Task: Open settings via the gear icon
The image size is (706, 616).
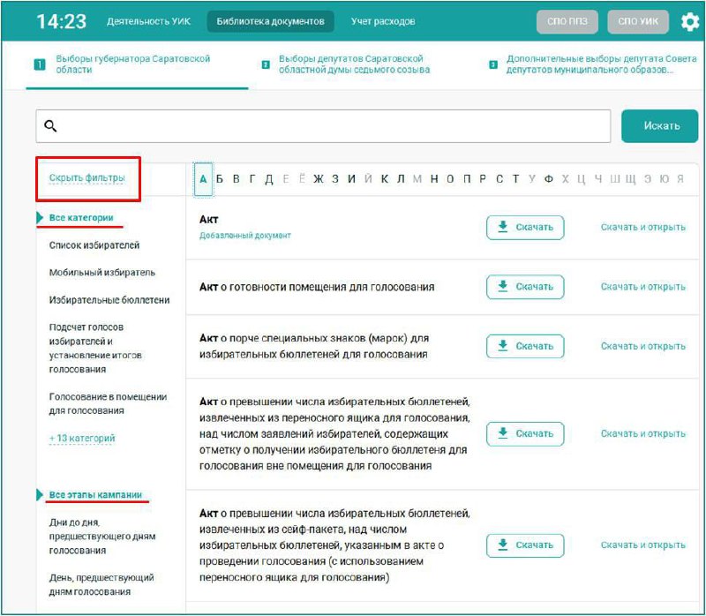Action: click(689, 21)
